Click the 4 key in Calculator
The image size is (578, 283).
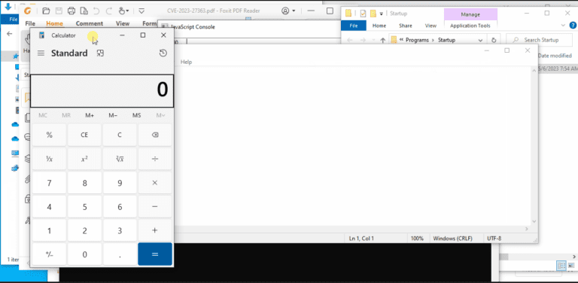click(x=49, y=207)
